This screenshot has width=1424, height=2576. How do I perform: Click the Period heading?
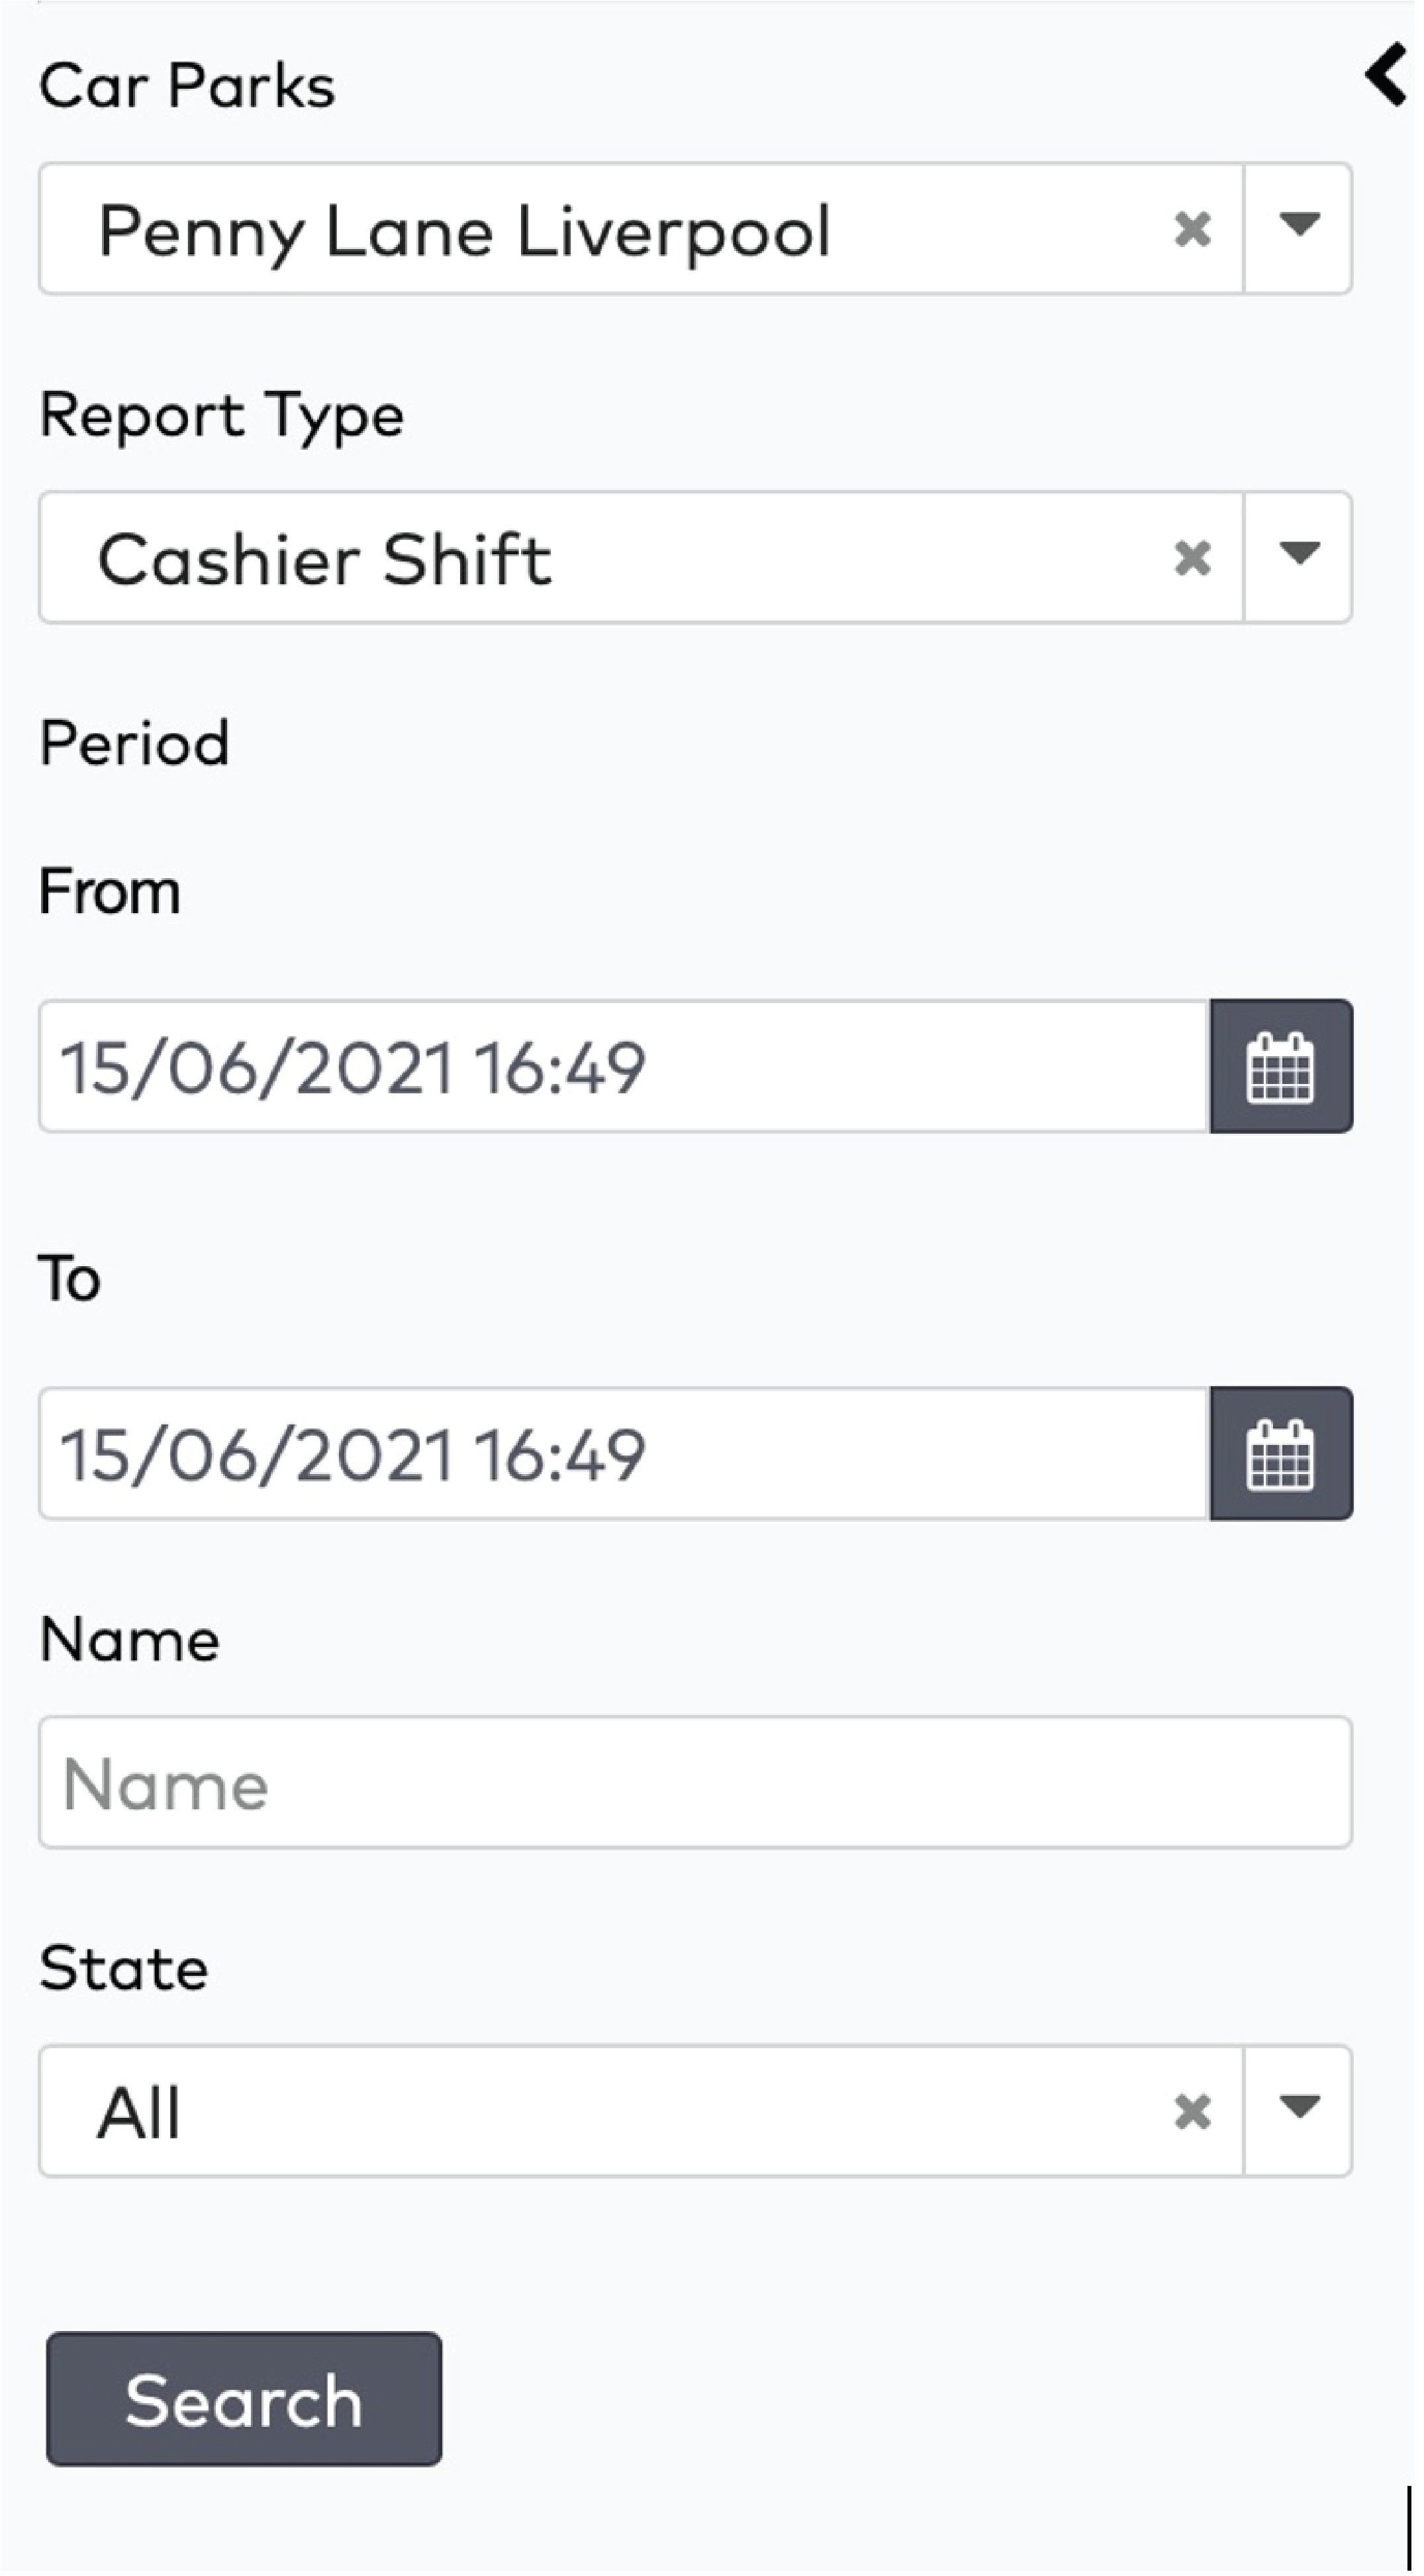click(134, 743)
